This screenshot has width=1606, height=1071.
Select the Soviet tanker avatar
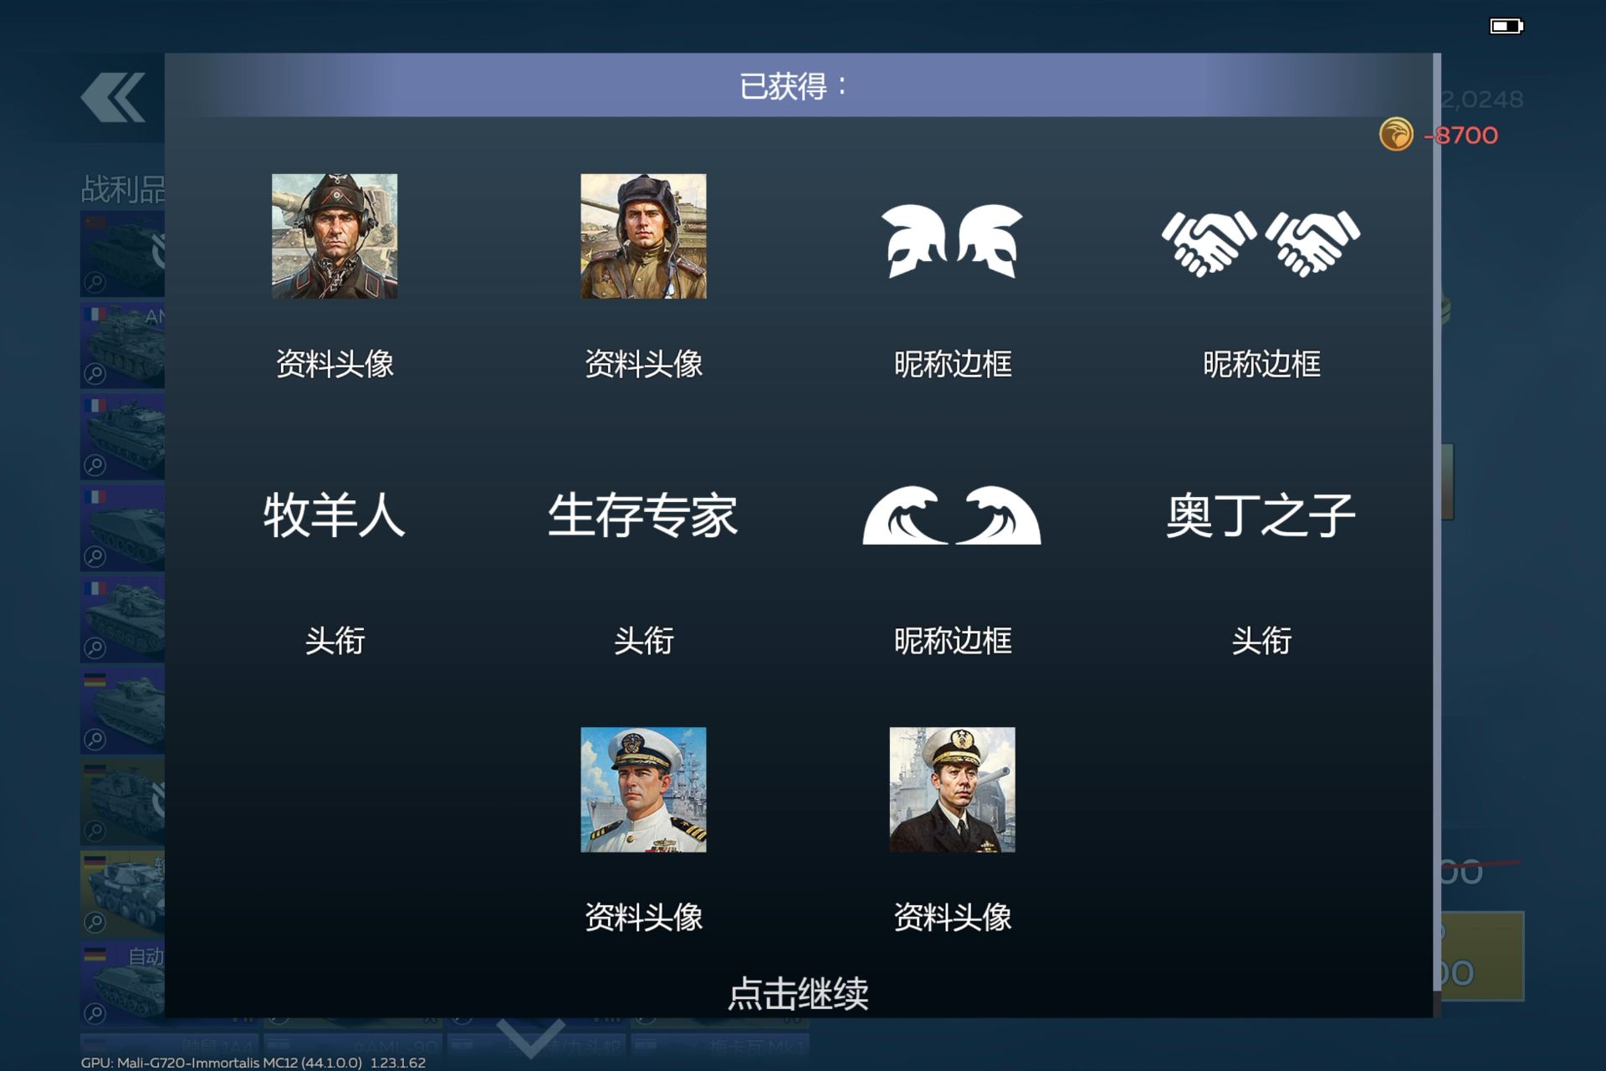[x=643, y=236]
